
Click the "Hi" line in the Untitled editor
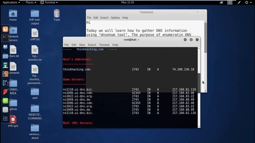88,22
